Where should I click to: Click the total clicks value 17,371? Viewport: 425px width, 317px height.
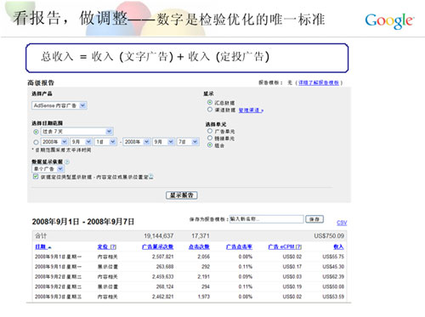(201, 236)
